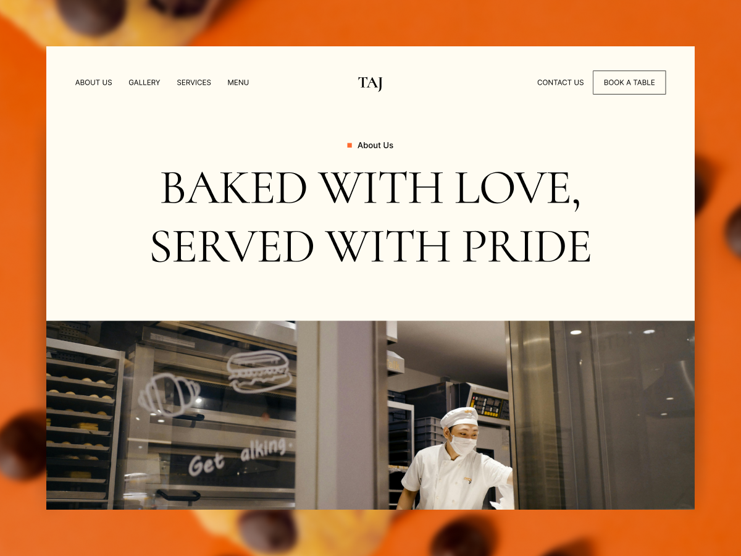Click the orange name badge on baker's uniform
Screen dimensions: 741x556
(468, 480)
